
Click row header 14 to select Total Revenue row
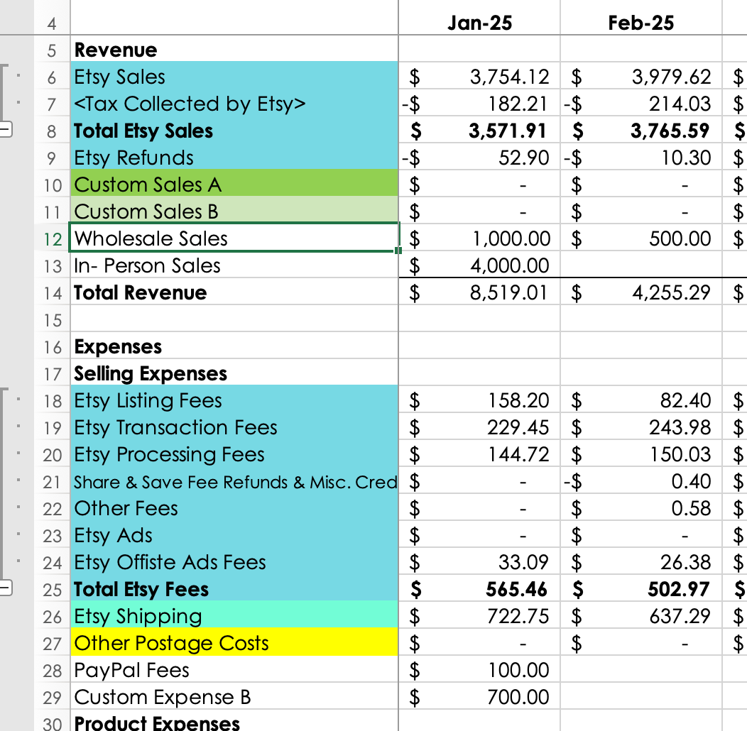pos(53,292)
